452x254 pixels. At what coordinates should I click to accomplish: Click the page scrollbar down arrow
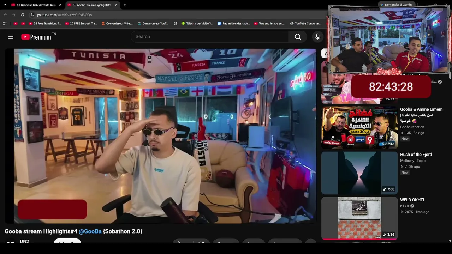click(x=450, y=241)
